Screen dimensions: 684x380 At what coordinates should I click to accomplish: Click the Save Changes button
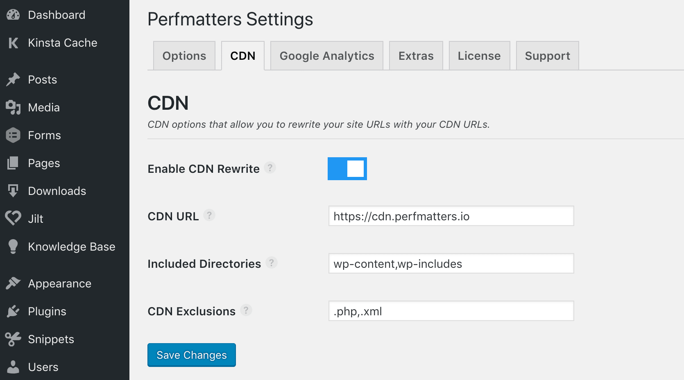[x=191, y=355]
